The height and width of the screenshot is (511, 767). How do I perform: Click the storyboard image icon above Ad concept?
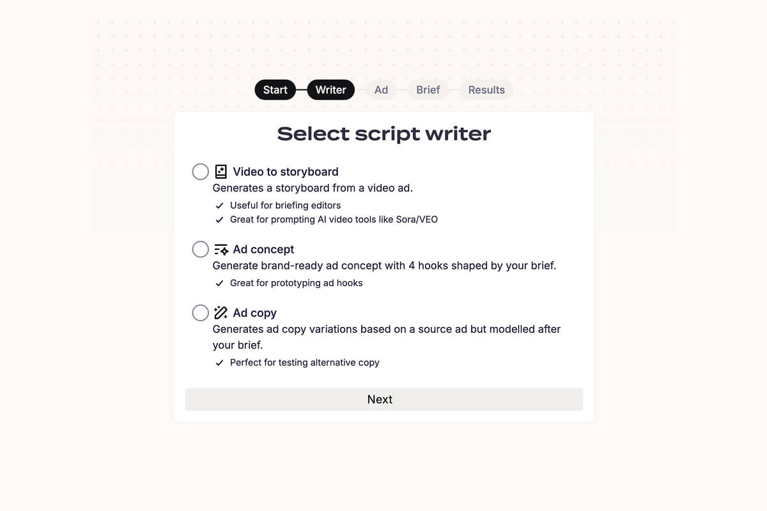(x=220, y=171)
